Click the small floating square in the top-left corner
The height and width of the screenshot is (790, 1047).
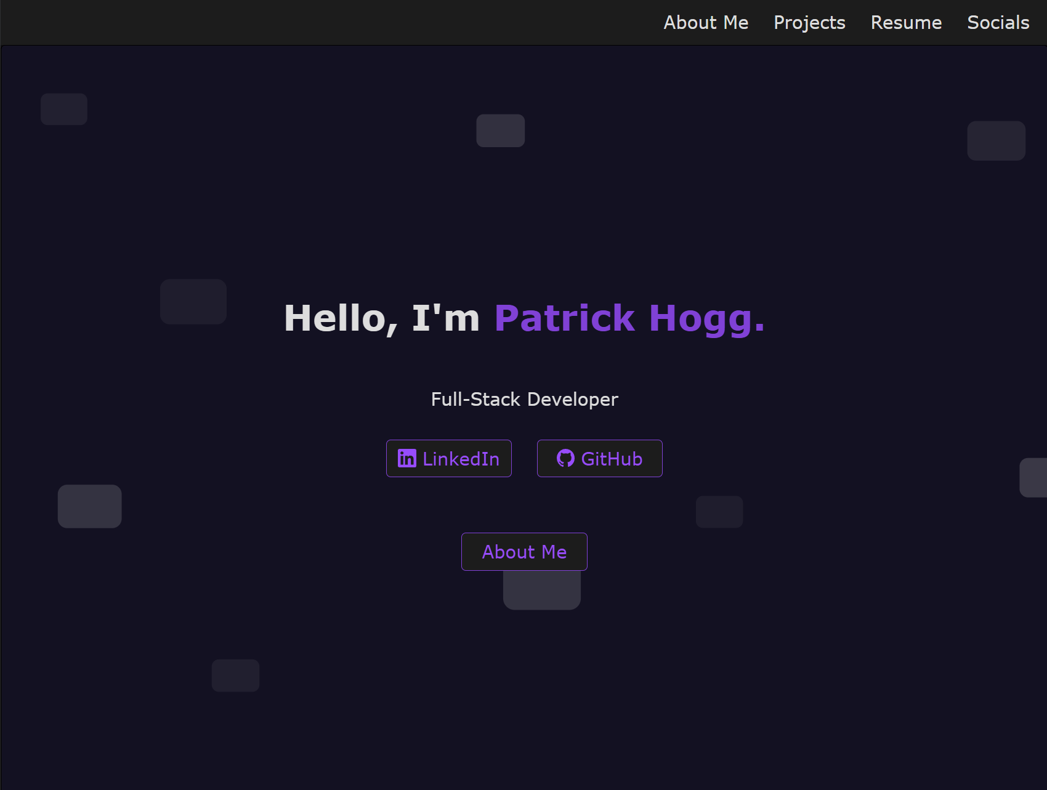coord(64,110)
